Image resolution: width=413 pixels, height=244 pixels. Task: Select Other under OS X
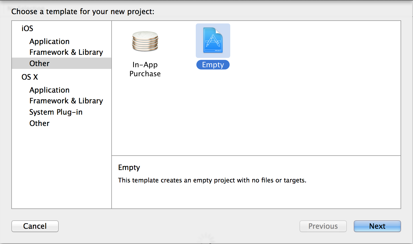click(40, 123)
